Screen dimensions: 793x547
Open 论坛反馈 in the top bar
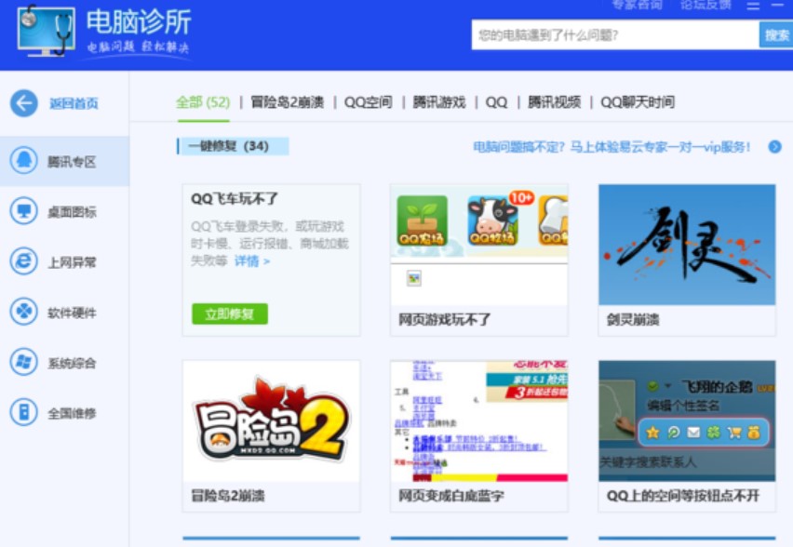706,5
